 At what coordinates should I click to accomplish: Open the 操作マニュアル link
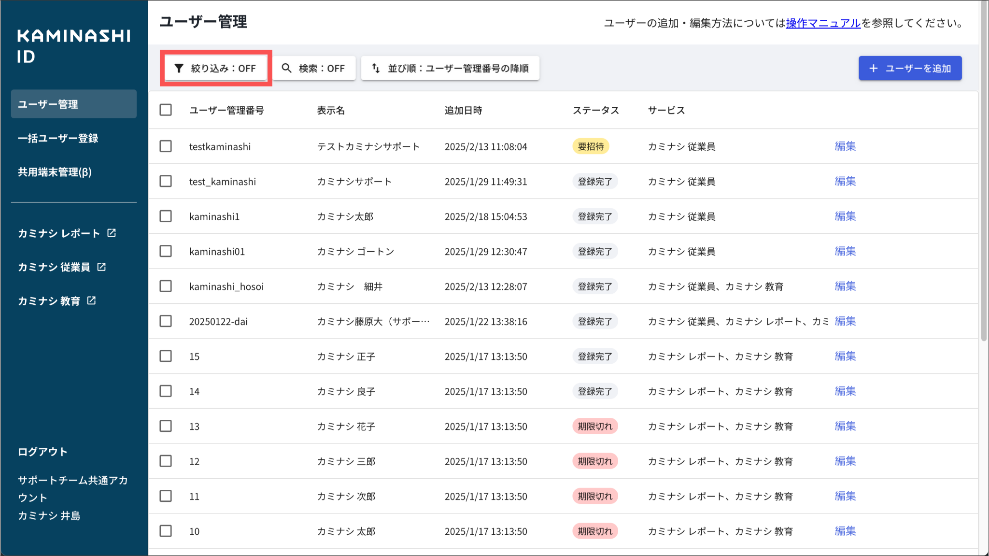[x=823, y=23]
